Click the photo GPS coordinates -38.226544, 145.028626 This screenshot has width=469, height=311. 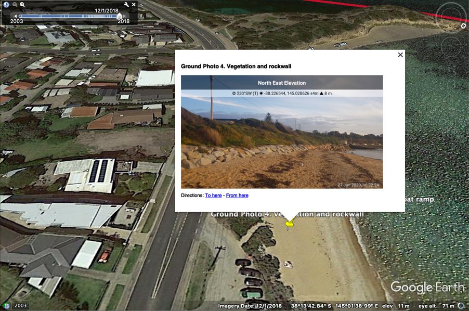point(286,93)
